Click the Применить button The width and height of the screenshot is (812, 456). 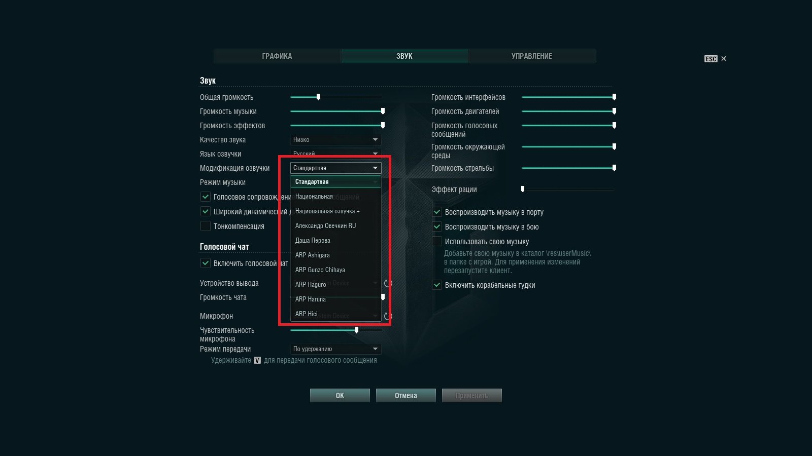click(472, 396)
